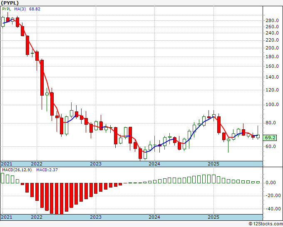
Task: Click the first green candlestick of 2021
Action: pos(3,22)
